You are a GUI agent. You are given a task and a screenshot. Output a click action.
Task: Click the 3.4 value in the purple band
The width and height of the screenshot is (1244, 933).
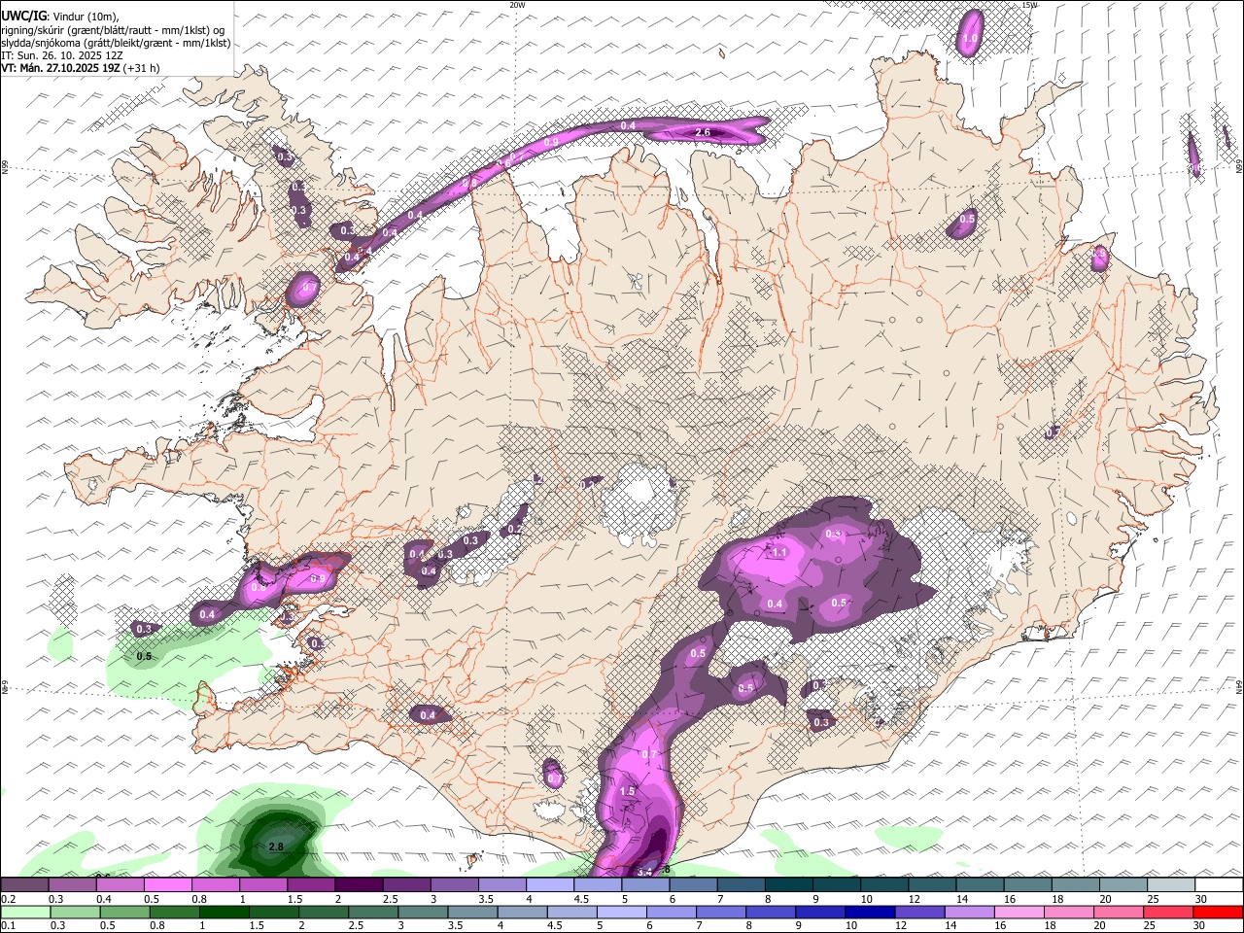point(644,872)
